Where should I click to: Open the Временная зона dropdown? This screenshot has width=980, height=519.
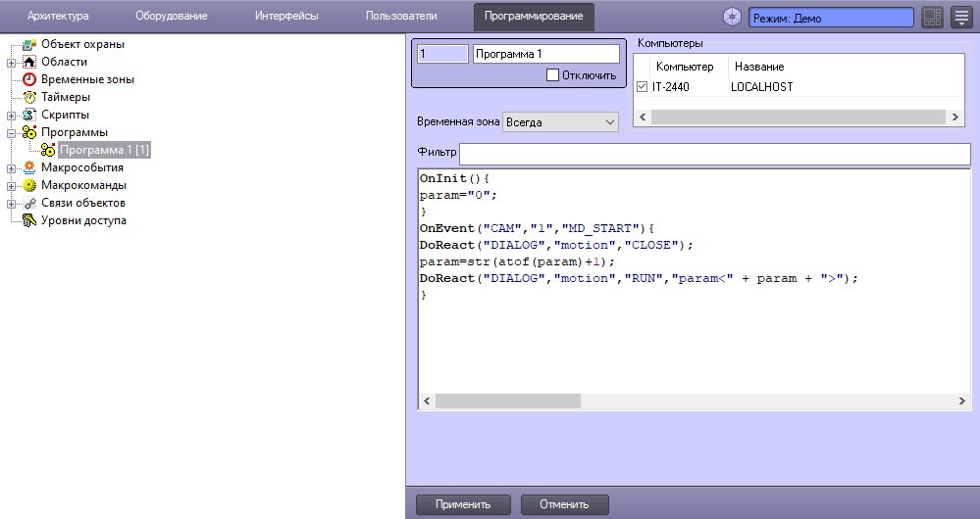[560, 122]
